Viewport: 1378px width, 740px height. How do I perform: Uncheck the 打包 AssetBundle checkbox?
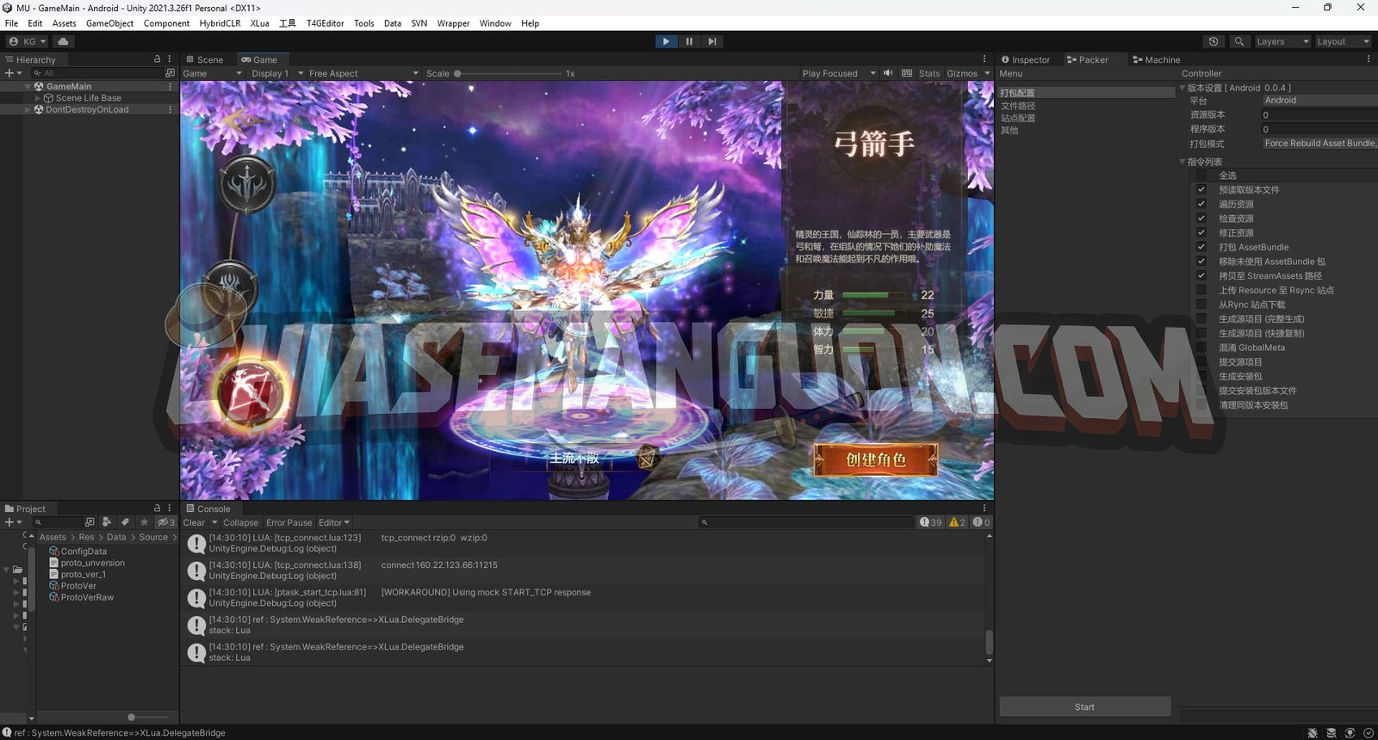click(x=1201, y=247)
